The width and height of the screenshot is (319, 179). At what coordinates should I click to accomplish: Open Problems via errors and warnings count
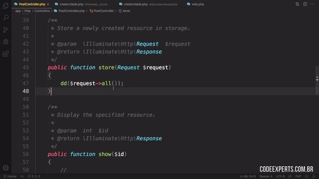[x=34, y=177]
